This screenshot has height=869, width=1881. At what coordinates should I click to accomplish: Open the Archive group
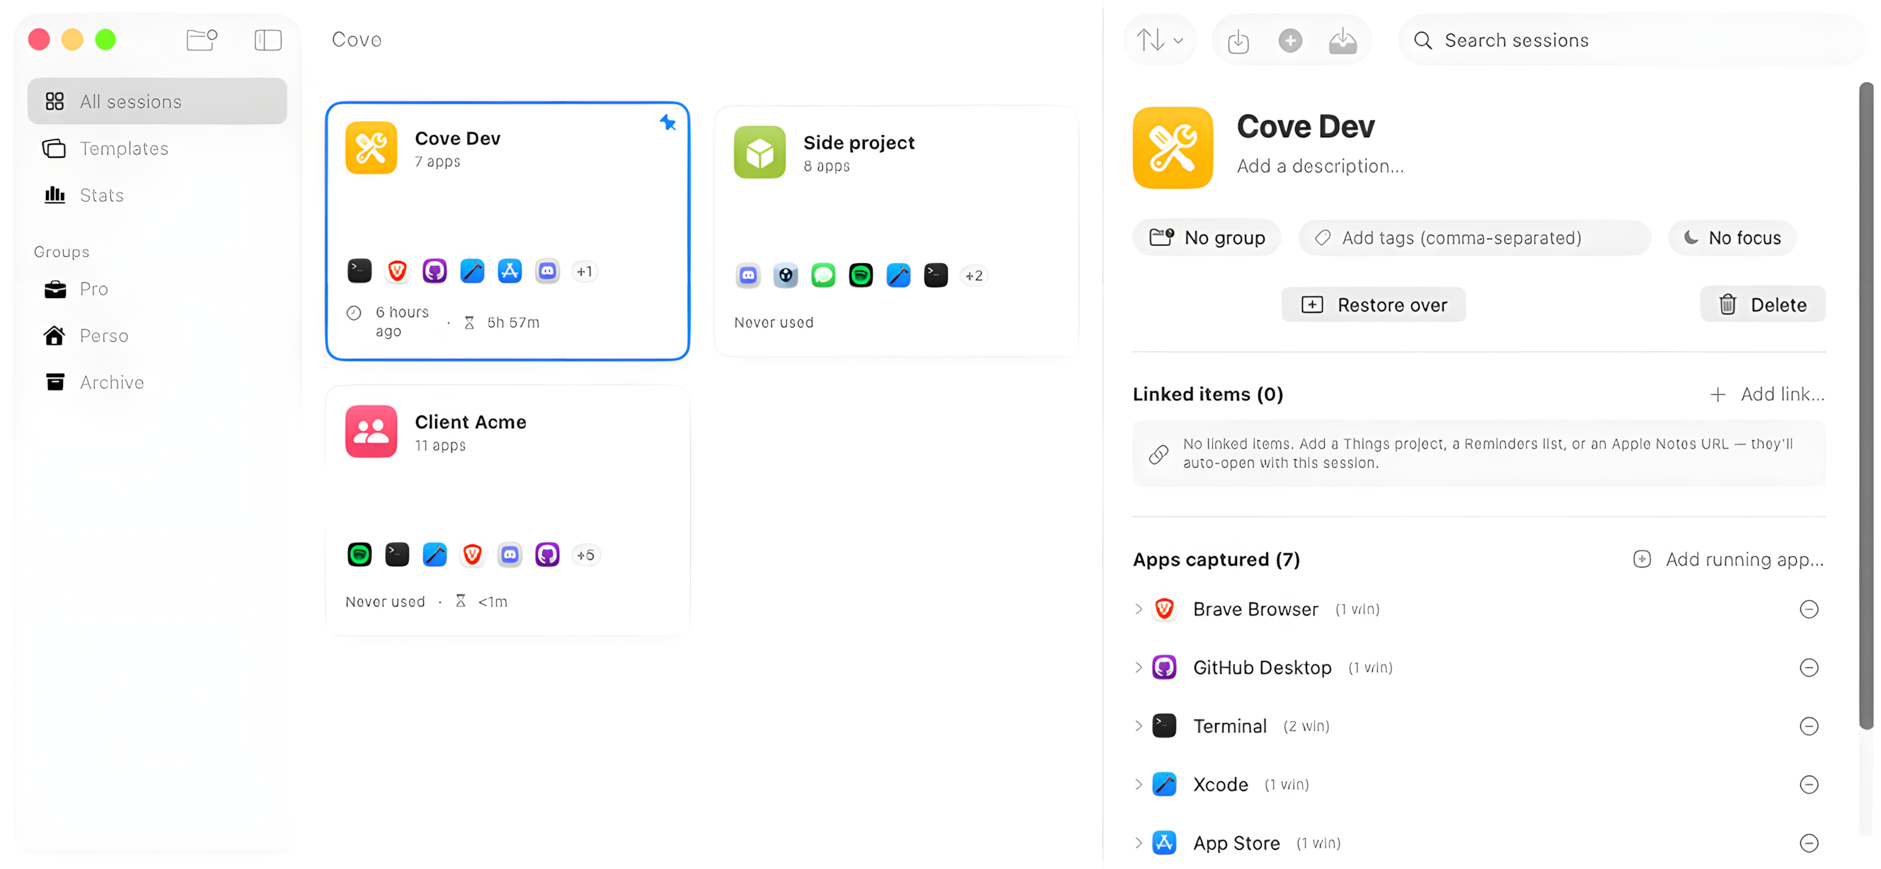(157, 383)
